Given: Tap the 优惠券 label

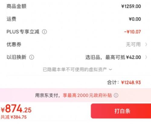Looking at the screenshot, I should coord(14,44).
